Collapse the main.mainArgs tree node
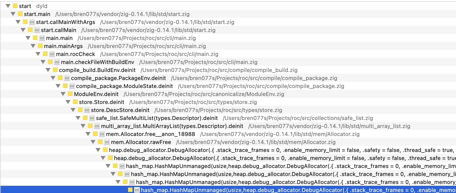Viewport: 456px width, 193px height. coord(33,46)
